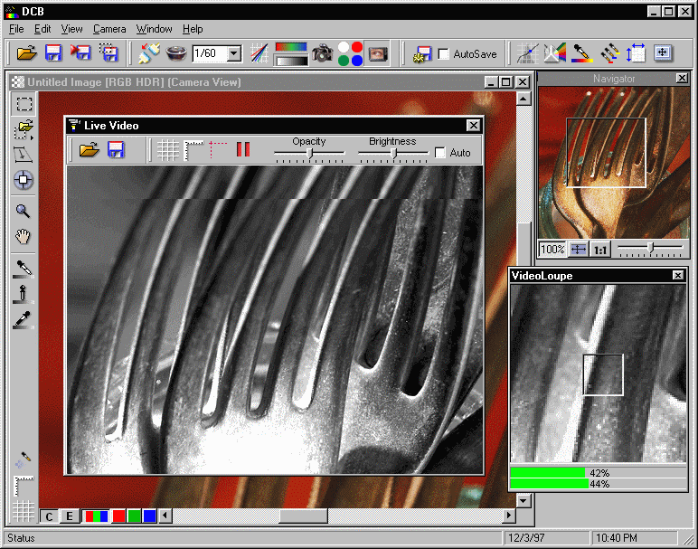Click the double eyedropper icon

[609, 53]
